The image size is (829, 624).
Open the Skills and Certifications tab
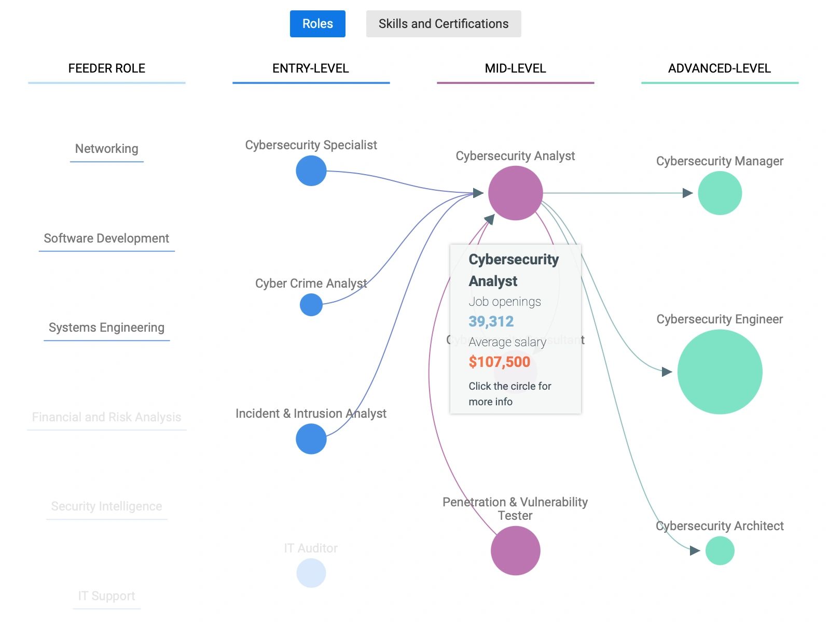(x=444, y=24)
